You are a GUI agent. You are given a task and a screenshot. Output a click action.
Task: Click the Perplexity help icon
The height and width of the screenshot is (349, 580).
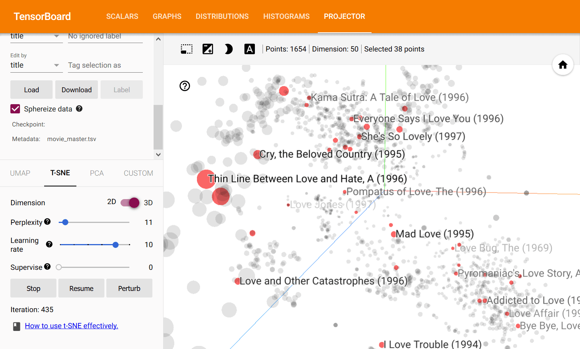[47, 222]
